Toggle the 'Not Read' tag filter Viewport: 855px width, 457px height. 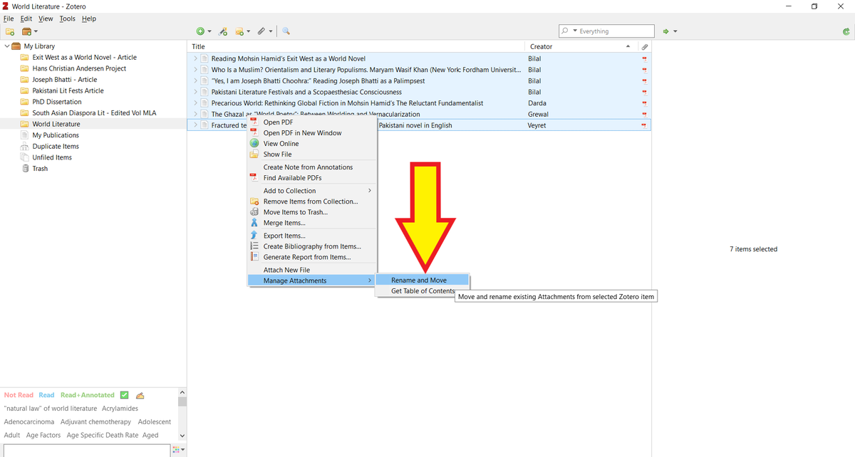pyautogui.click(x=19, y=394)
